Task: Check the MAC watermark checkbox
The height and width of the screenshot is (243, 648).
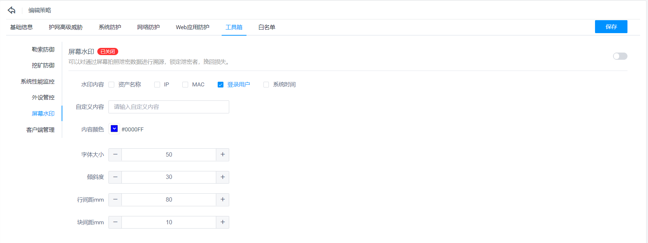Action: pyautogui.click(x=185, y=85)
